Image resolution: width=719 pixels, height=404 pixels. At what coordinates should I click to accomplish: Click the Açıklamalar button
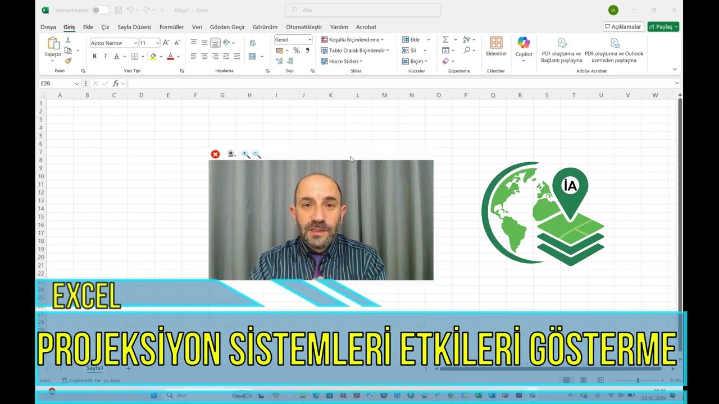[623, 27]
